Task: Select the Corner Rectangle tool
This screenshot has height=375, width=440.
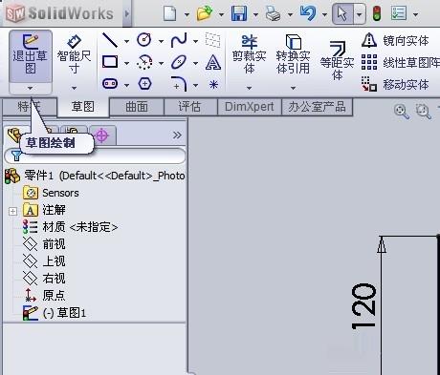Action: click(x=110, y=62)
